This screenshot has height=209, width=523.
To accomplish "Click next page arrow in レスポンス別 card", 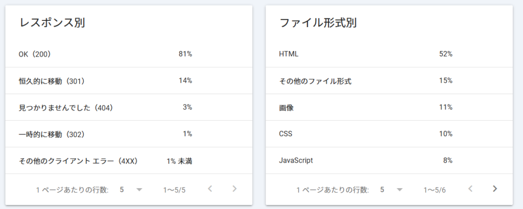I will (x=234, y=189).
